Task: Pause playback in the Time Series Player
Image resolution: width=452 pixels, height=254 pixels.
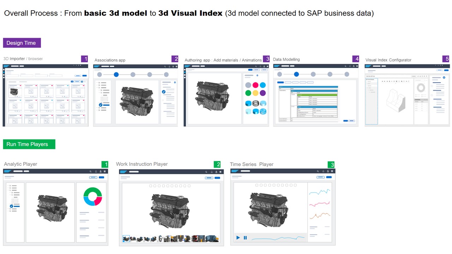Action: [x=245, y=238]
